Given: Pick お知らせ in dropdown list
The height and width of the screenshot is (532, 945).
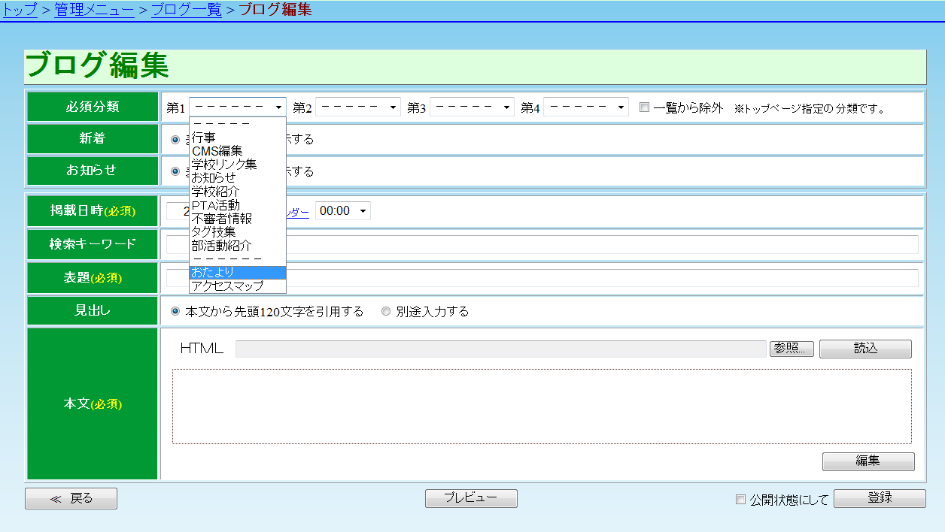Looking at the screenshot, I should pos(238,178).
